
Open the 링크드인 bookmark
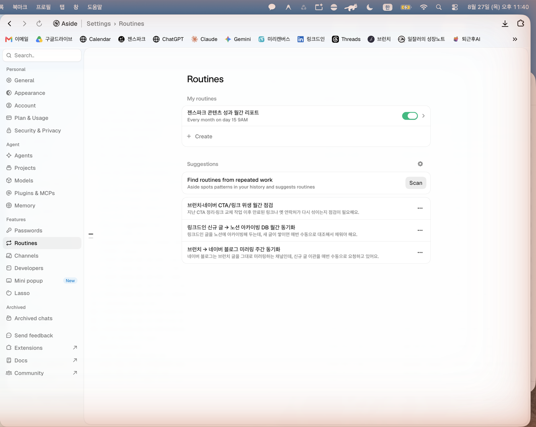pos(311,39)
